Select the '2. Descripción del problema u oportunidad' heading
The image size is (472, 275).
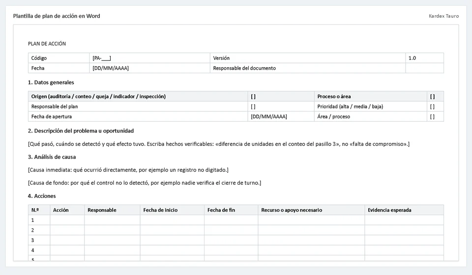click(81, 131)
